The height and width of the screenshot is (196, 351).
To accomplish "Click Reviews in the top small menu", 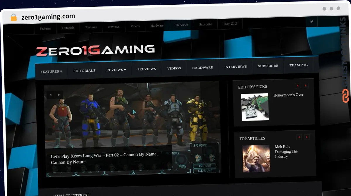I will click(x=91, y=27).
